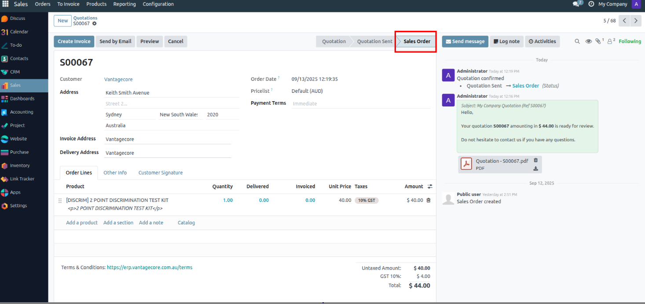Screen dimensions: 645x304
Task: Search chatter messages with magnifier icon
Action: point(577,41)
